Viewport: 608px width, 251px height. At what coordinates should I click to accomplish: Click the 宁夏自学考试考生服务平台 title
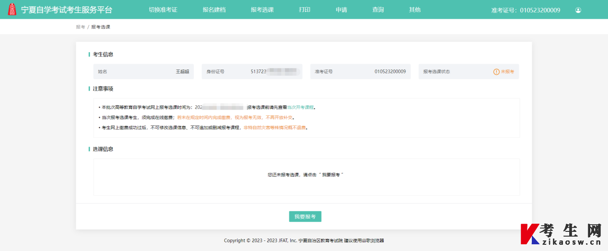pos(67,10)
